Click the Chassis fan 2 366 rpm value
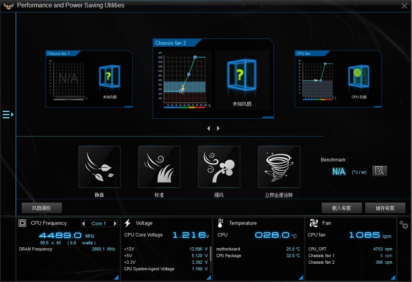The image size is (412, 282). [384, 262]
